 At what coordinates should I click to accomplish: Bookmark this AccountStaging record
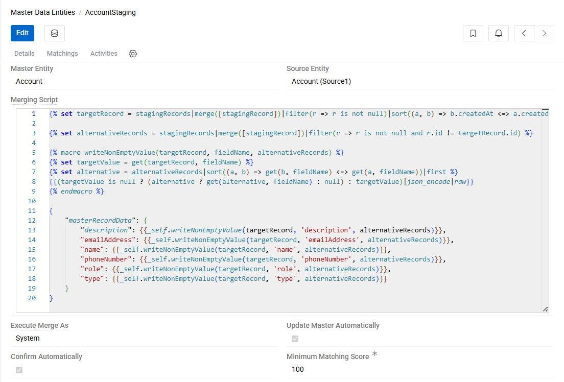[x=473, y=33]
